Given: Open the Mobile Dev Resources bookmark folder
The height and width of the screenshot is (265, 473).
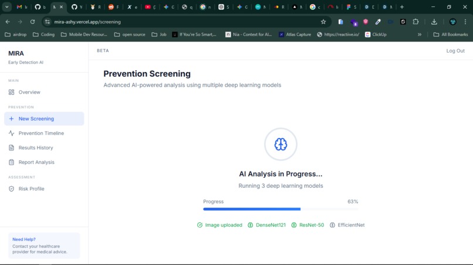Looking at the screenshot, I should coord(84,35).
